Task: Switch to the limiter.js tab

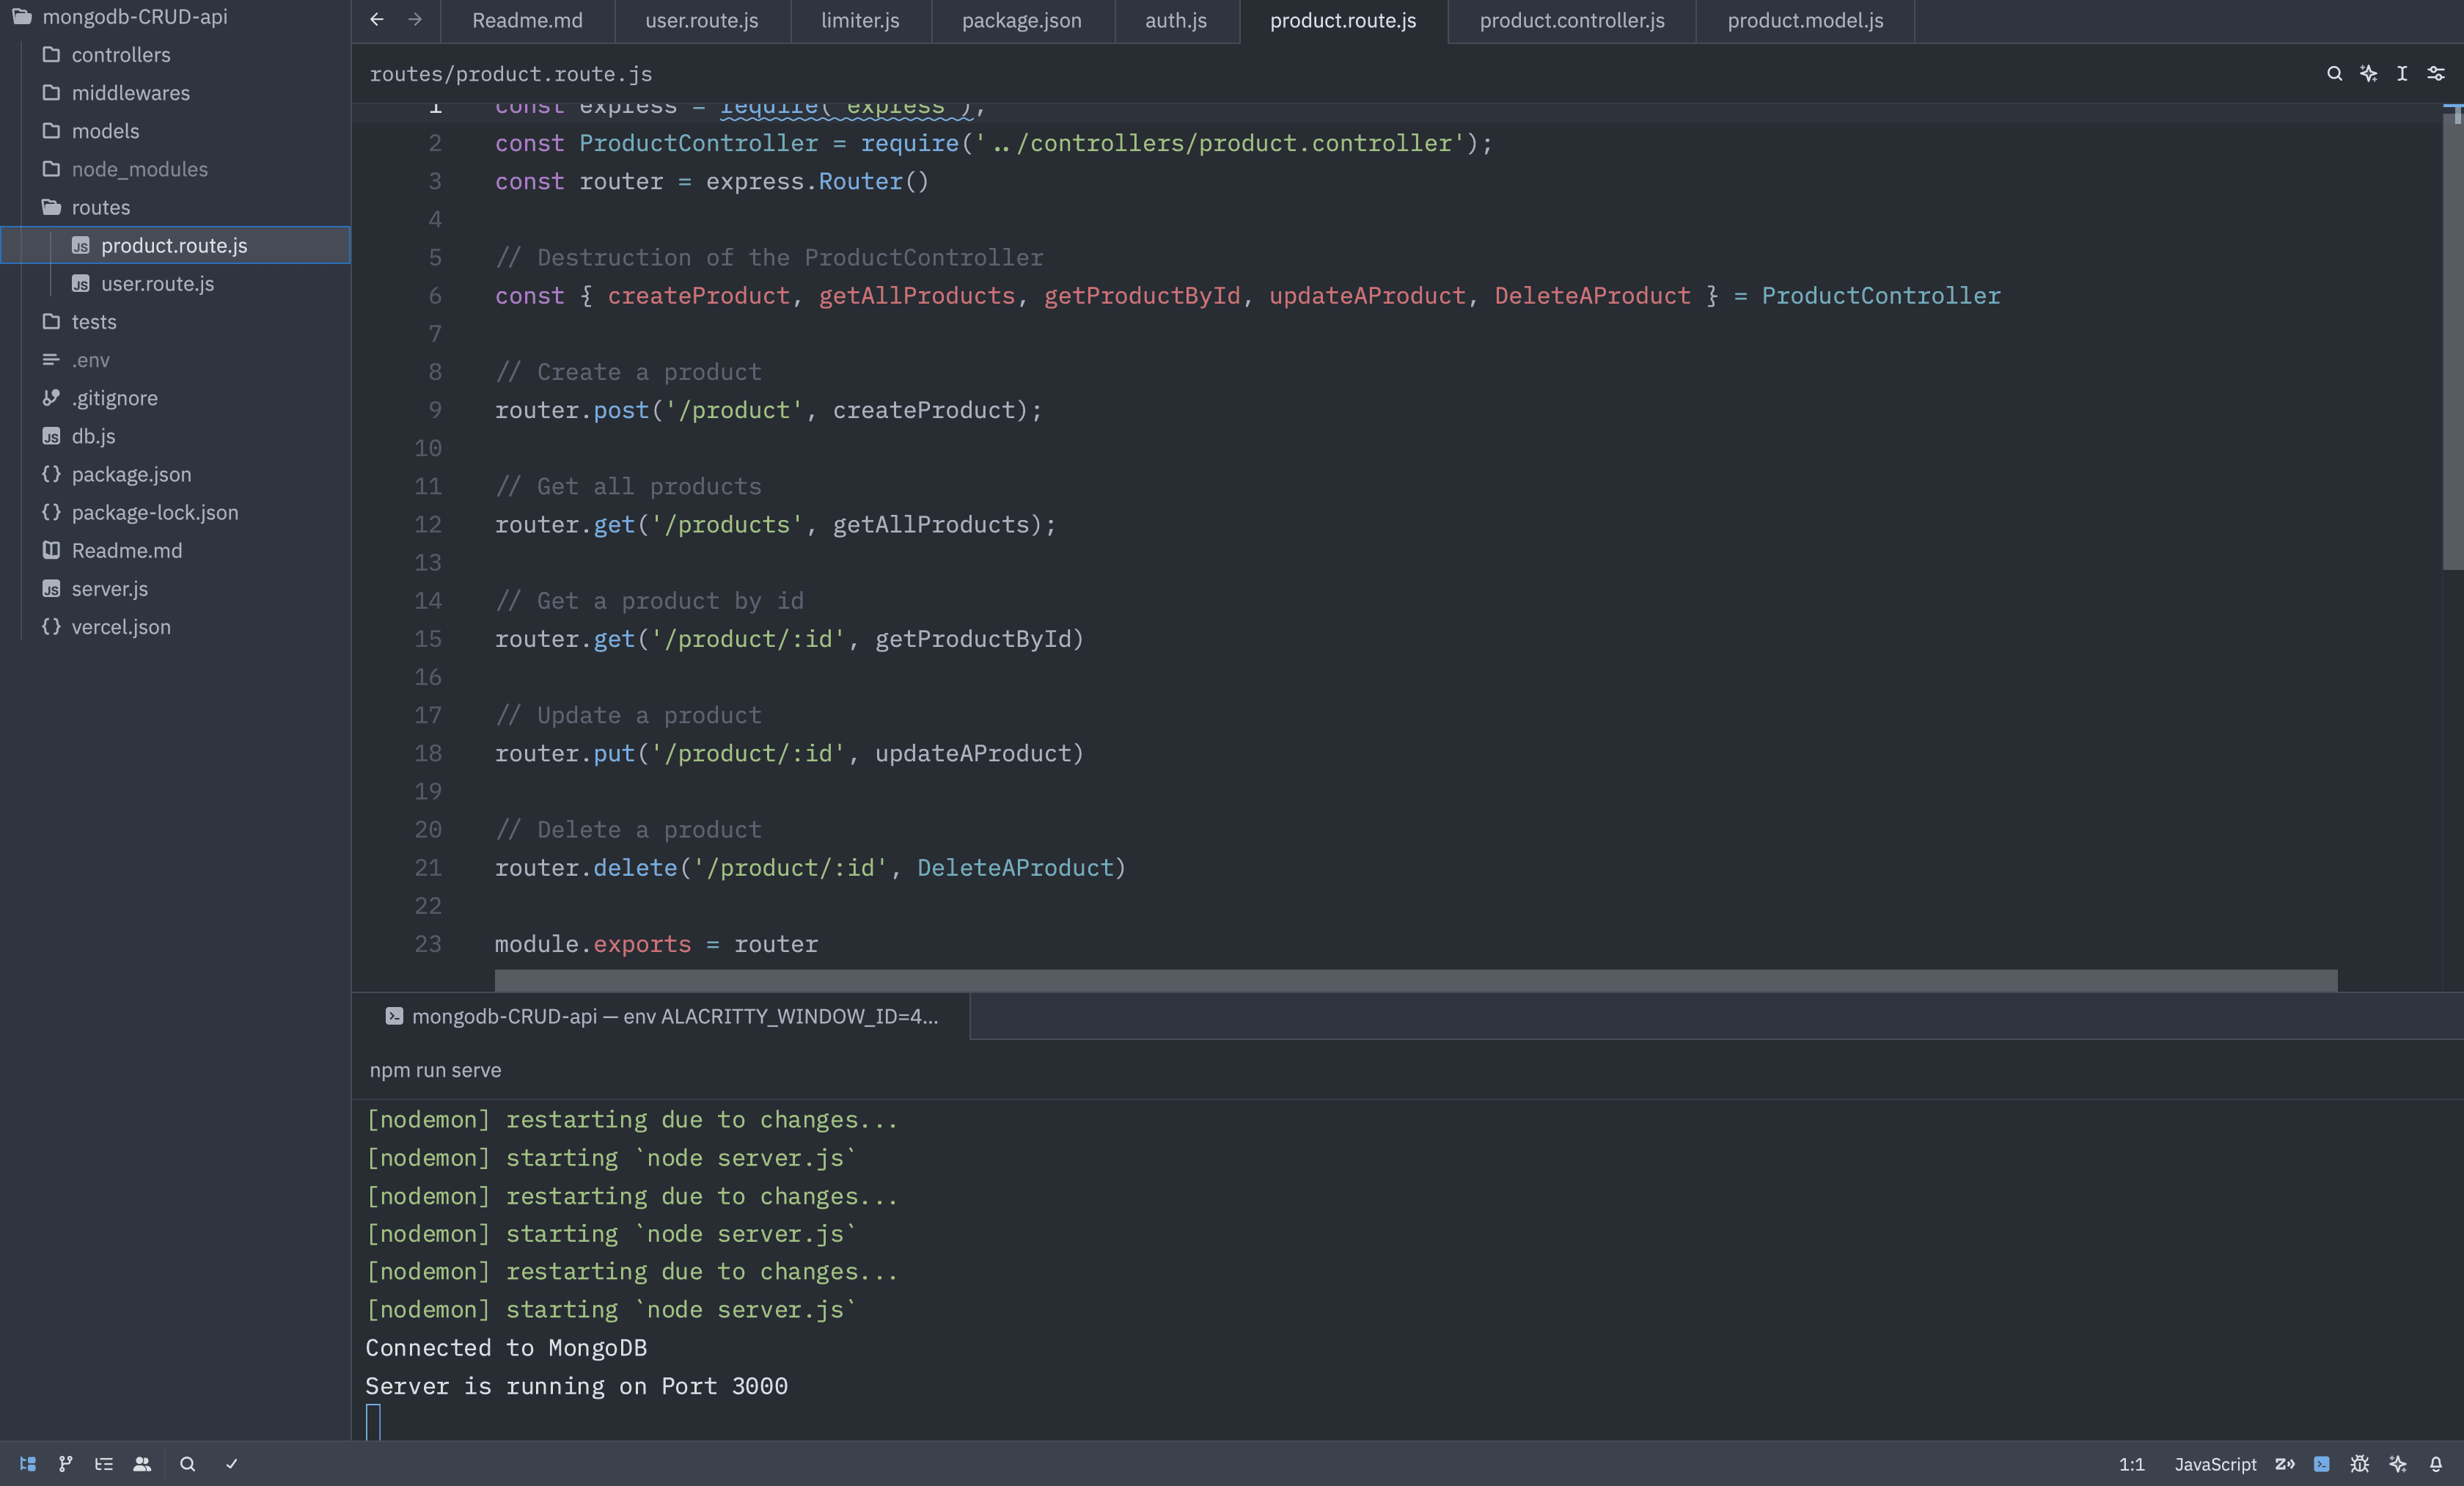Action: click(x=860, y=20)
